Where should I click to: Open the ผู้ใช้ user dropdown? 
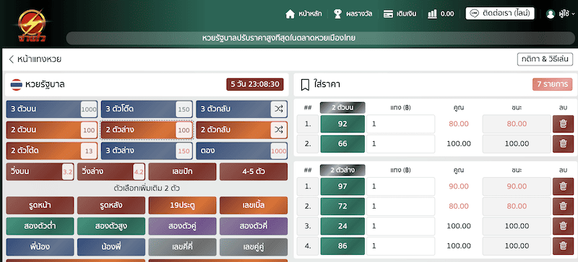coord(561,14)
